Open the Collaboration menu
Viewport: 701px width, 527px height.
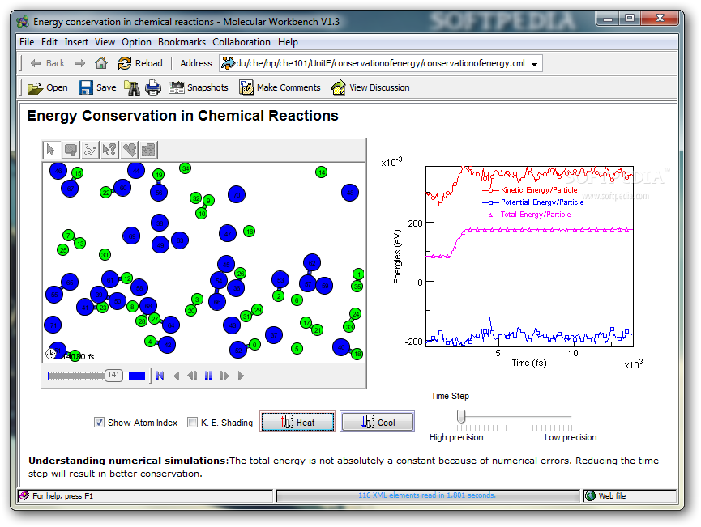point(242,42)
